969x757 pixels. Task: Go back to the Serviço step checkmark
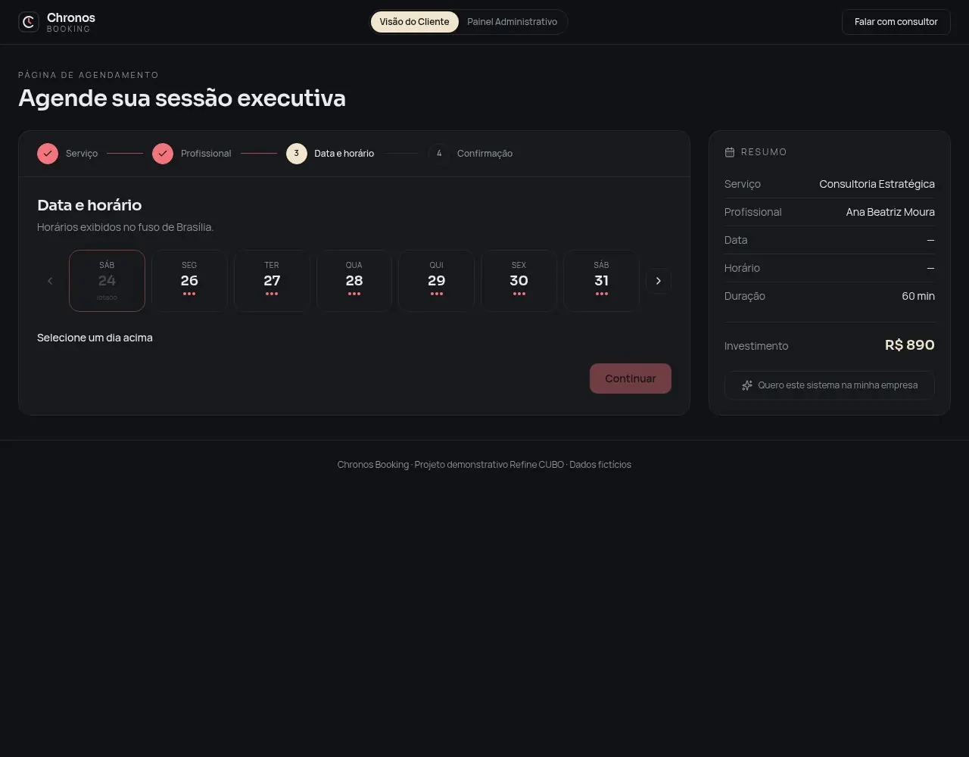[48, 154]
